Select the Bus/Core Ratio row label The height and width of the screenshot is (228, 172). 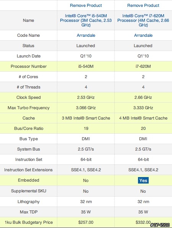click(29, 128)
